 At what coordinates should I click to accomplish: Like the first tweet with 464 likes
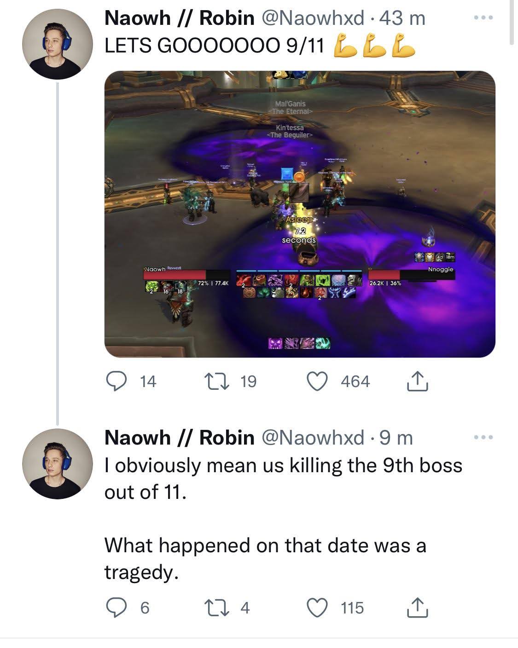tap(317, 382)
